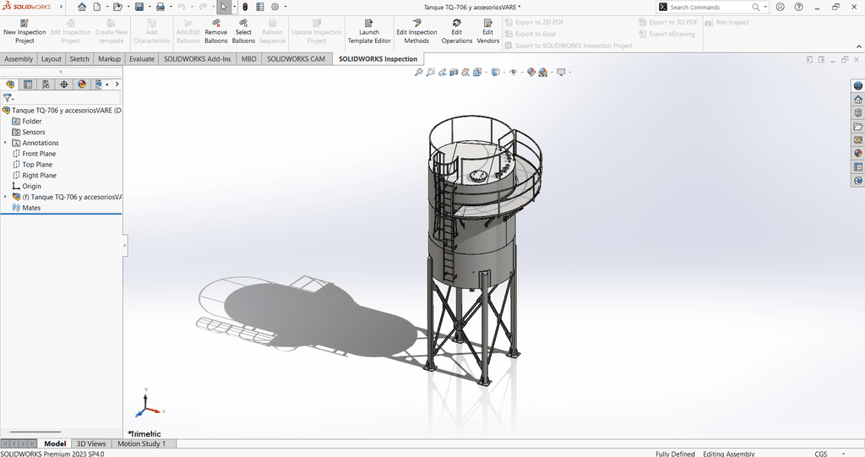Image resolution: width=865 pixels, height=457 pixels.
Task: Open the PropertyManager tab icon
Action: (28, 84)
